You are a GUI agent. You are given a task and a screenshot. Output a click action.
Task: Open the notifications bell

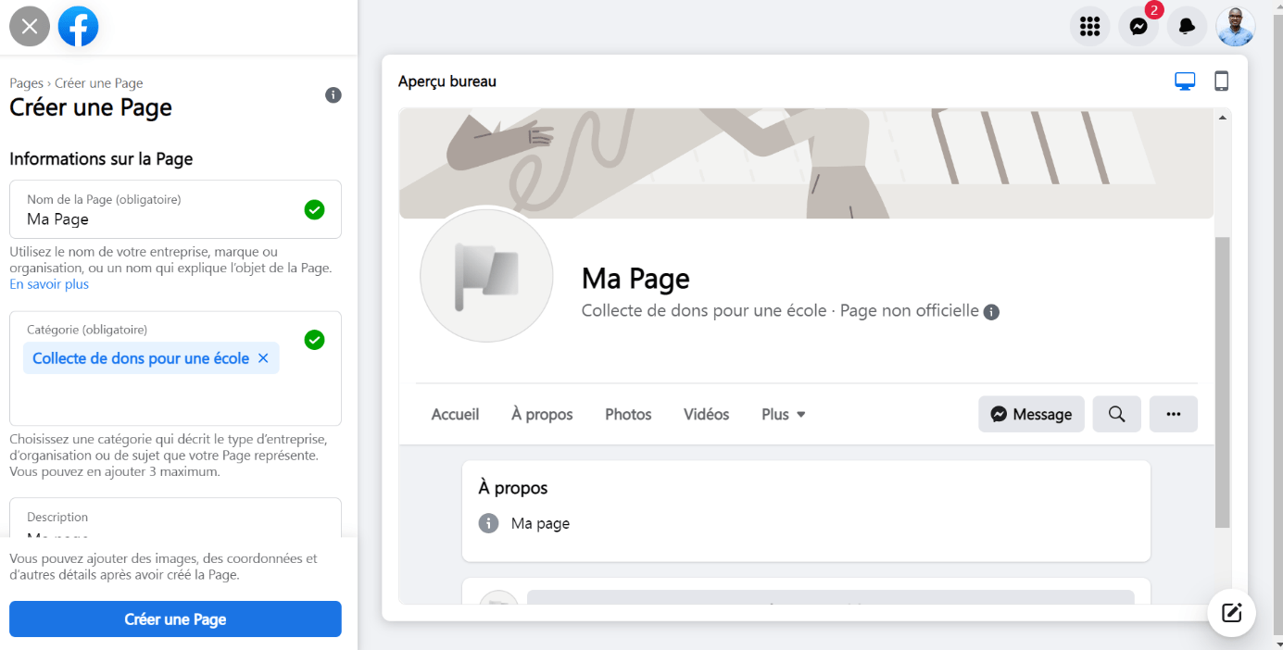[x=1187, y=26]
